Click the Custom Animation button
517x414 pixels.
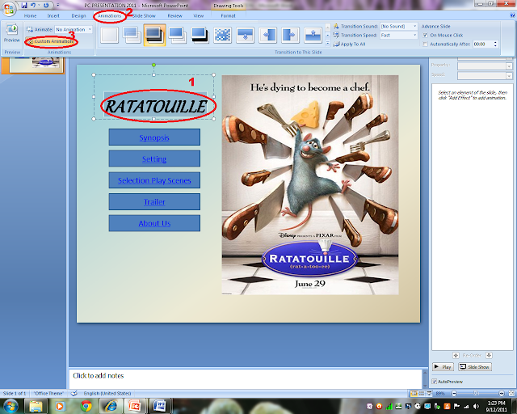[x=50, y=41]
